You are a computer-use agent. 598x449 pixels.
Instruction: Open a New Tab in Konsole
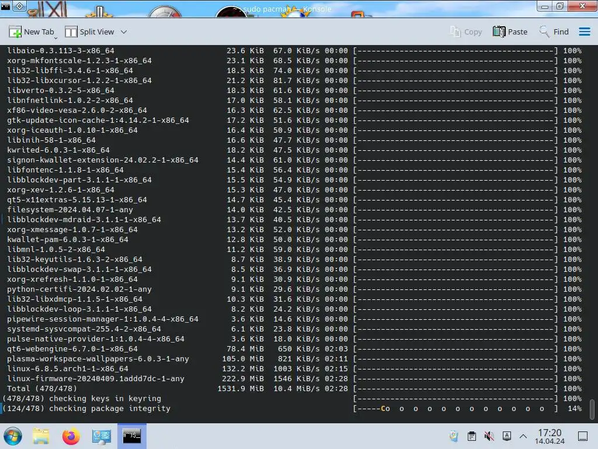(x=32, y=32)
